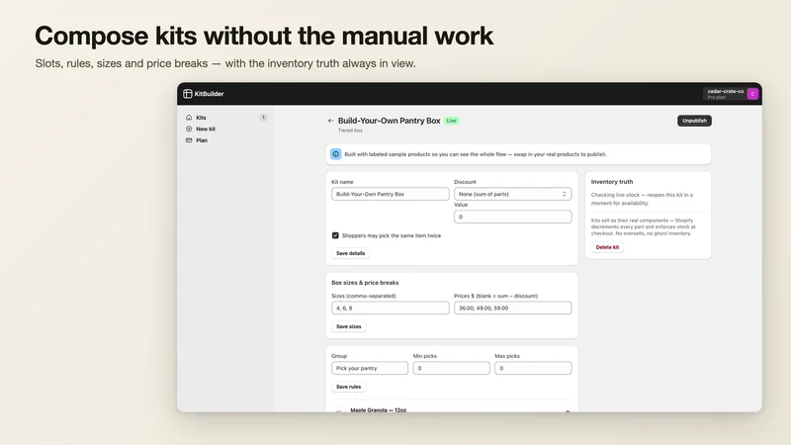This screenshot has height=445, width=791.
Task: Click the green Live status badge
Action: (452, 121)
